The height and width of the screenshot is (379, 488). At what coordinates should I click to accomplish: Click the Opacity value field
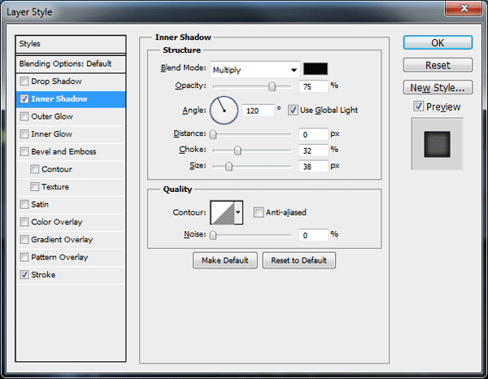click(313, 86)
